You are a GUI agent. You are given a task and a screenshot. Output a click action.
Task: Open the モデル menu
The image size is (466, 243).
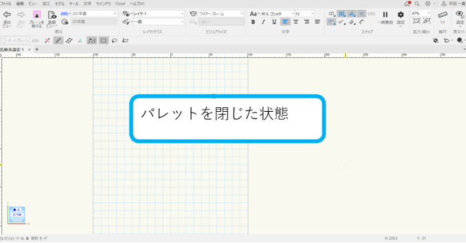coord(59,3)
